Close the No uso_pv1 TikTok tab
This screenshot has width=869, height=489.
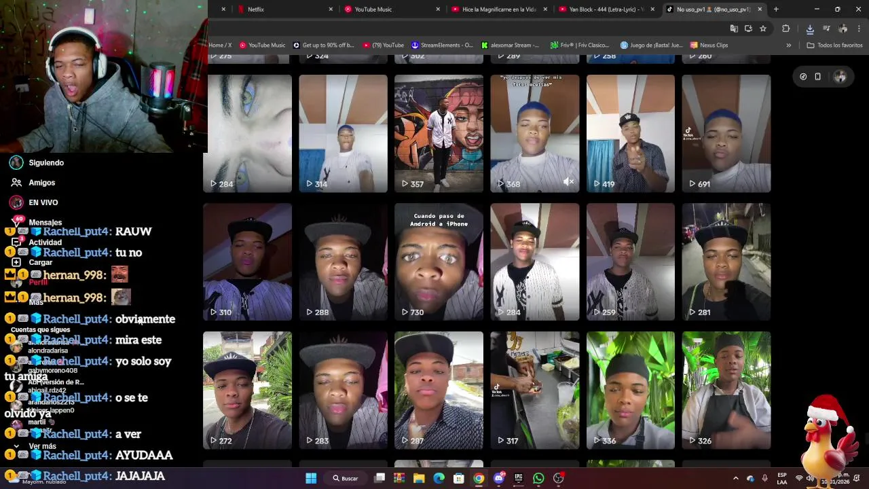click(760, 10)
